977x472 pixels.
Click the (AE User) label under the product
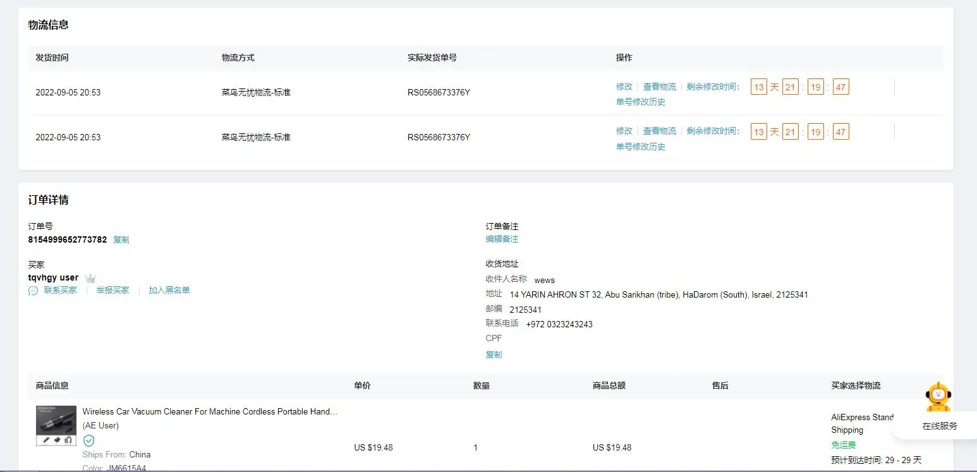100,426
